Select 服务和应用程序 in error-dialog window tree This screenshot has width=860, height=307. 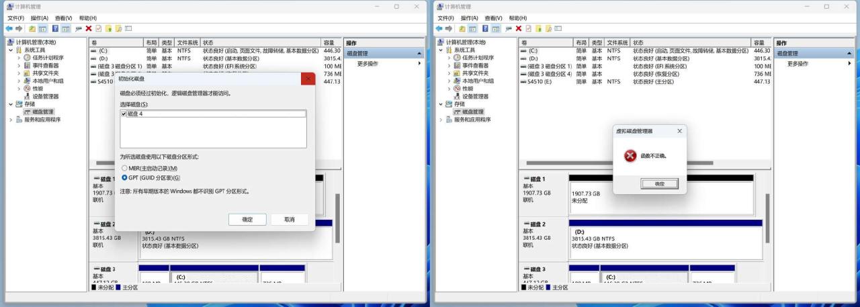(472, 120)
